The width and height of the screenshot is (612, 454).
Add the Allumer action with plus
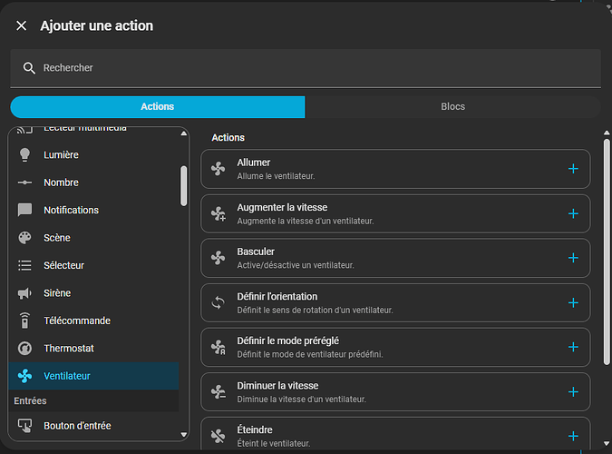(572, 169)
